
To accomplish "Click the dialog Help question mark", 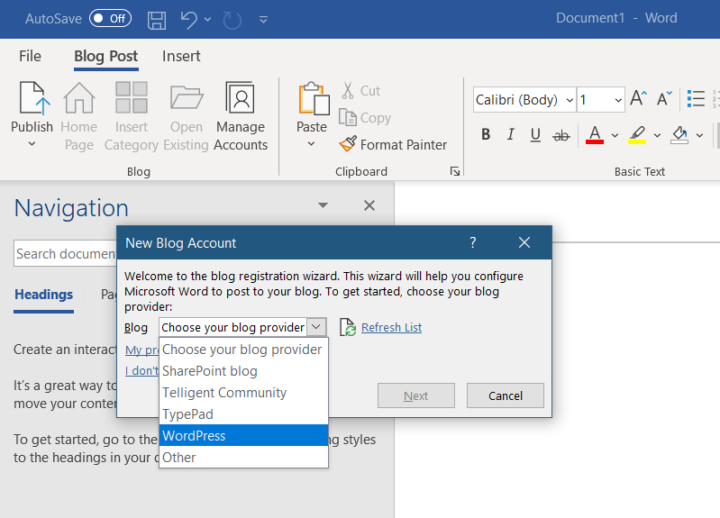I will (x=473, y=242).
